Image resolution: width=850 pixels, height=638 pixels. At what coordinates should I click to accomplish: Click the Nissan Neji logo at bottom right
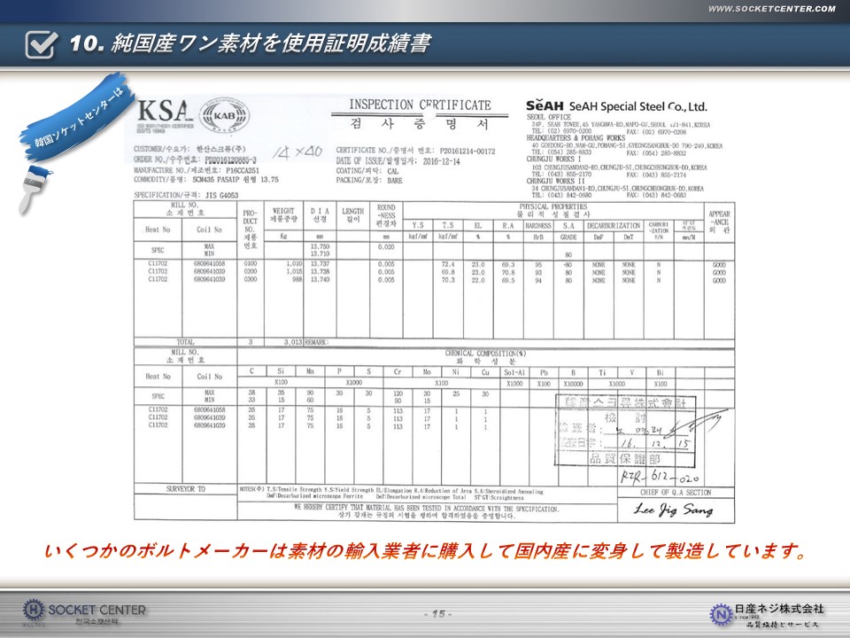point(768,611)
